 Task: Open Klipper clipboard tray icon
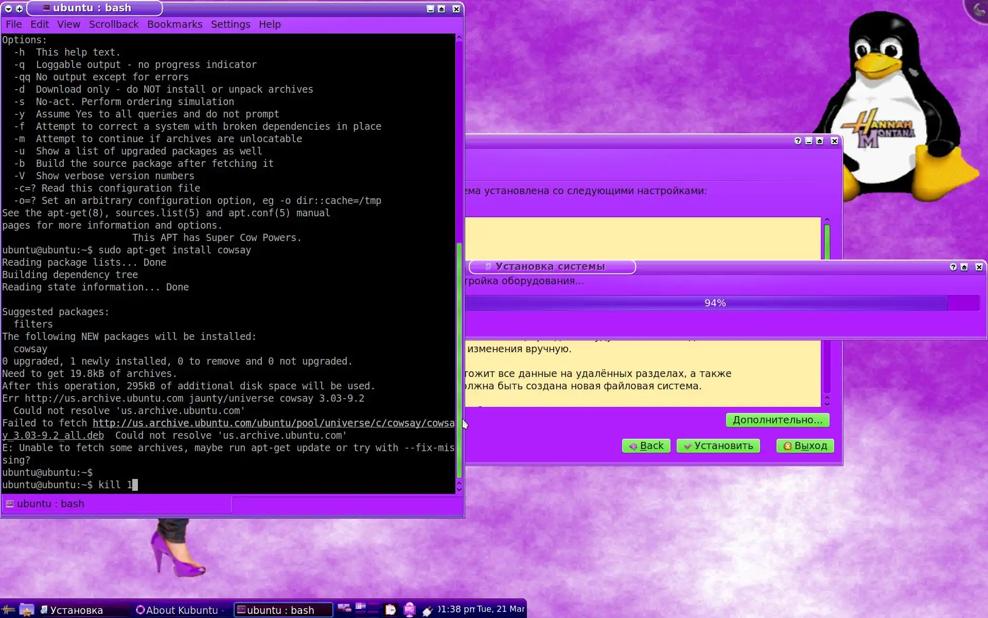click(x=391, y=610)
